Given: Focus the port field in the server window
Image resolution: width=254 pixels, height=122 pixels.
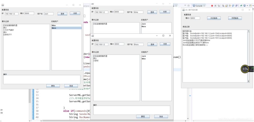Looking at the screenshot, I should pyautogui.click(x=195, y=18).
